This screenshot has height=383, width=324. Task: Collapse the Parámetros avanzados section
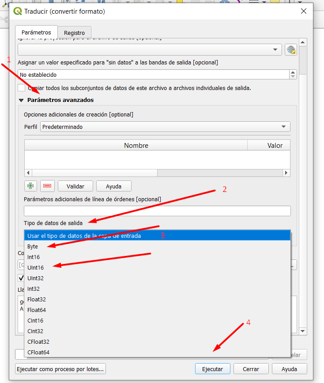[x=21, y=100]
